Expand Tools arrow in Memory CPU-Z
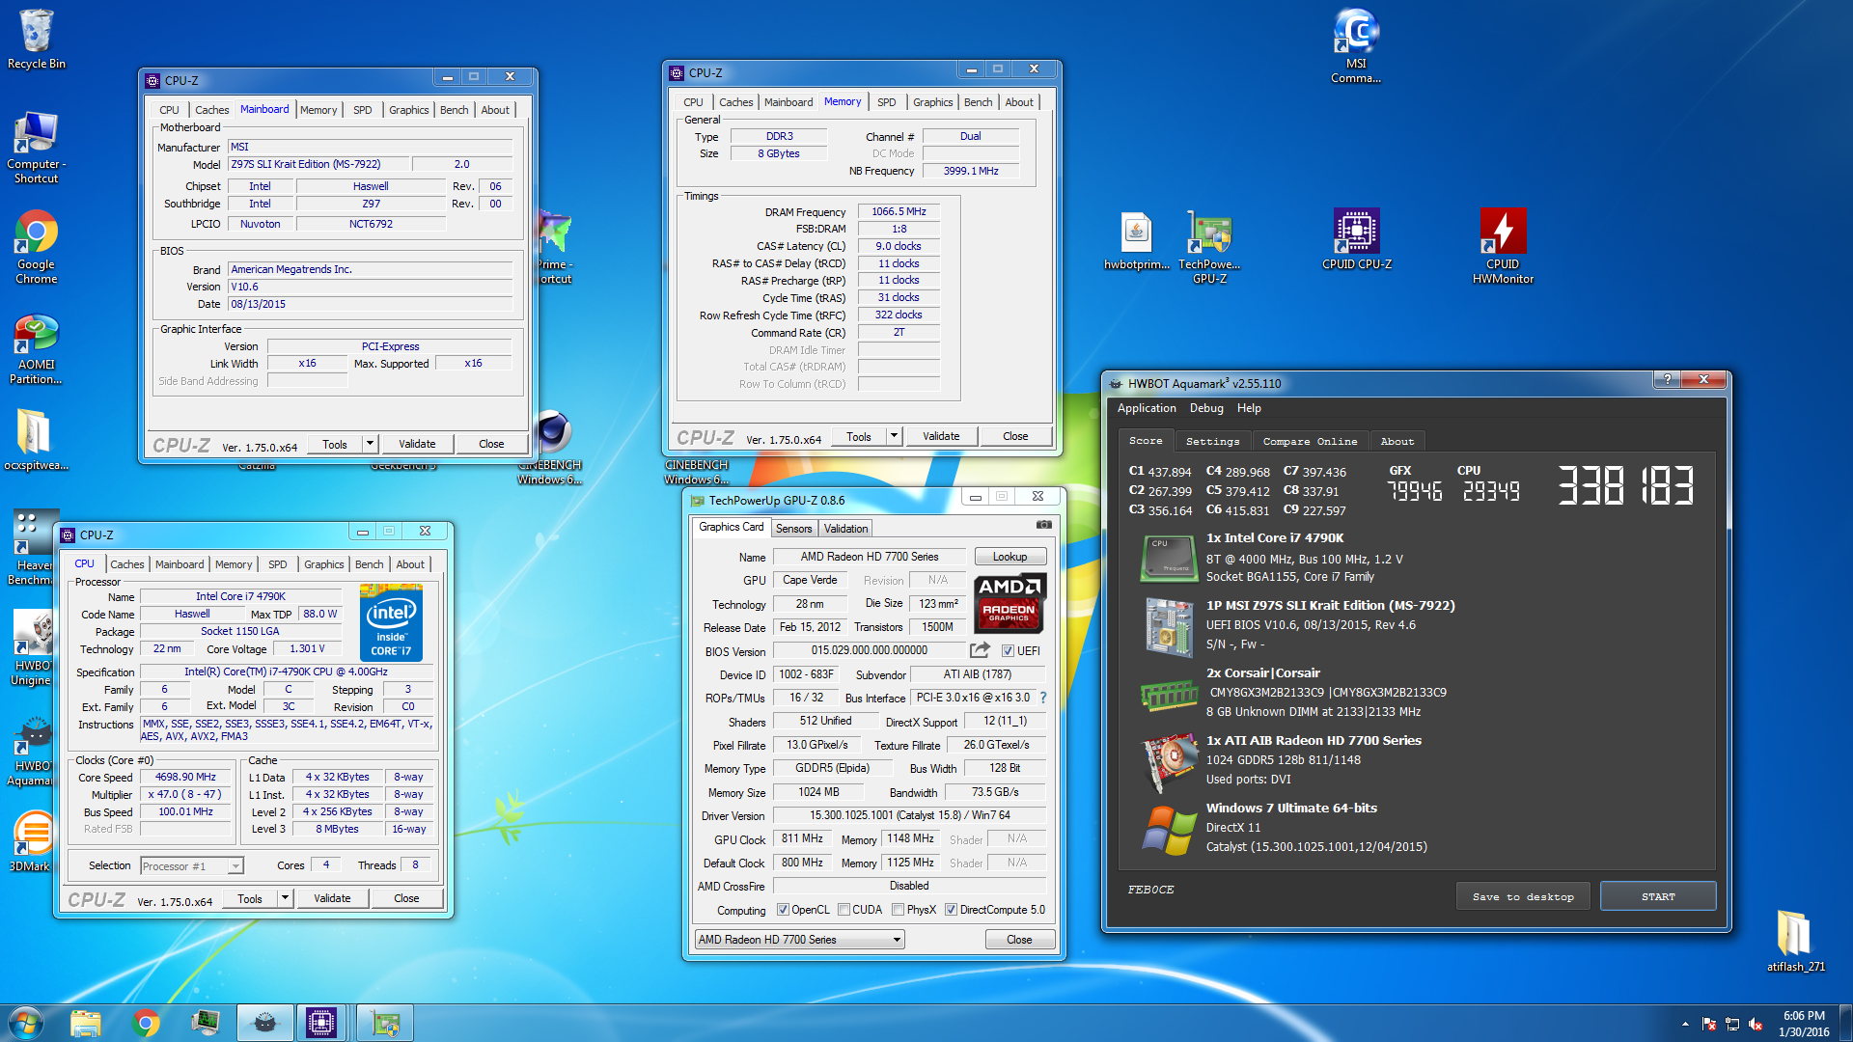Screen dimensions: 1853x1042 pos(894,436)
